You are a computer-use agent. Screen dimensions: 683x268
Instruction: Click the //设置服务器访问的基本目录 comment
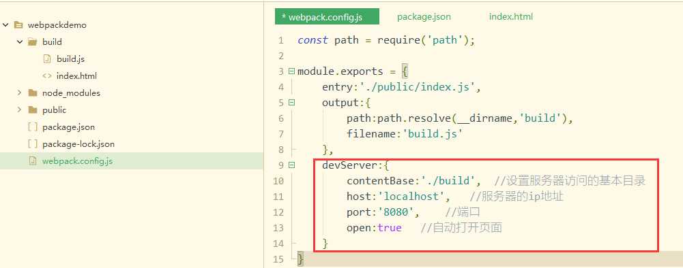[570, 181]
